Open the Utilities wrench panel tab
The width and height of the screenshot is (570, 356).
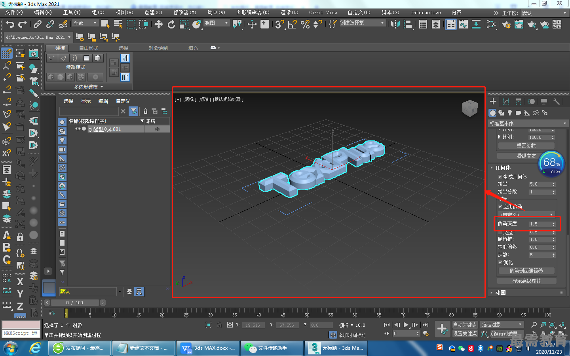pos(557,102)
